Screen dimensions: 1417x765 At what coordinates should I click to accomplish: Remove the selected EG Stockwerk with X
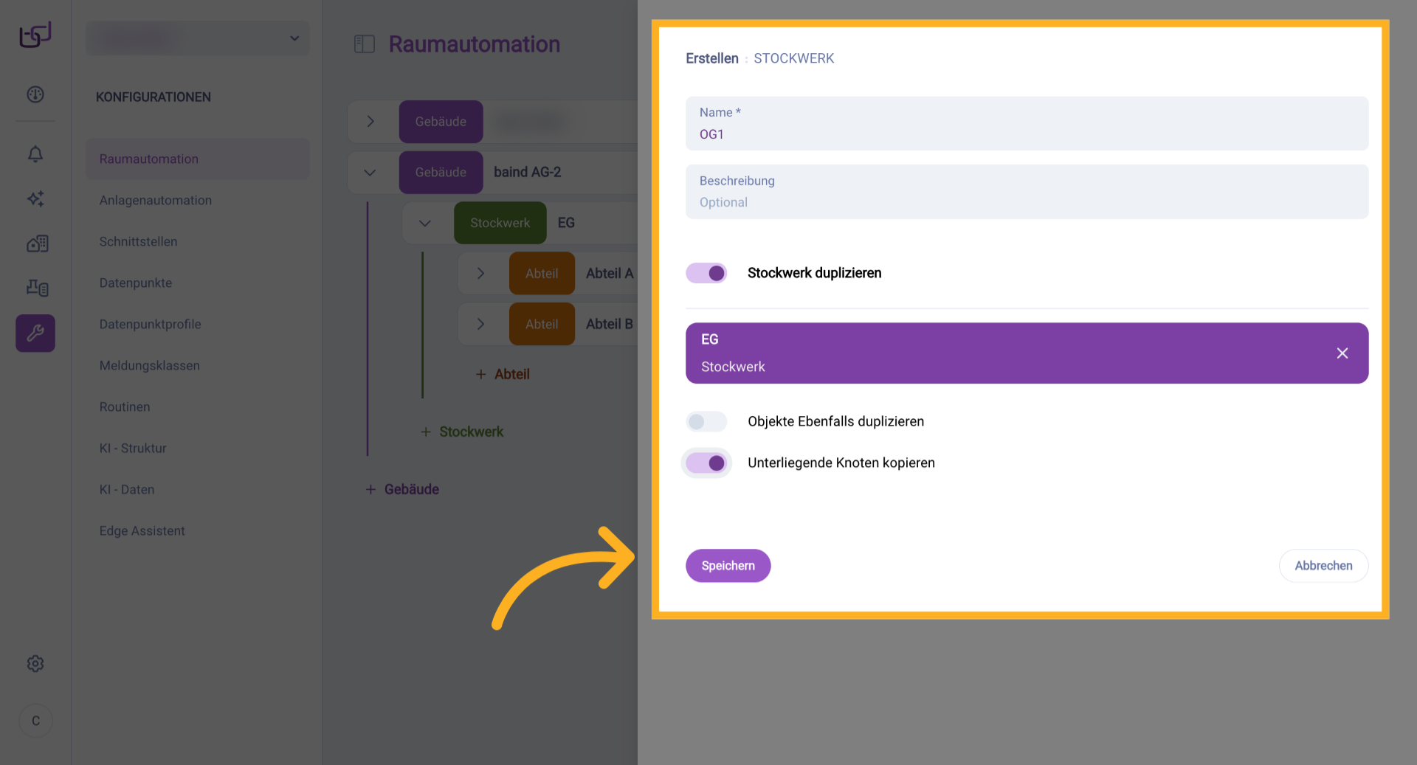(x=1342, y=353)
